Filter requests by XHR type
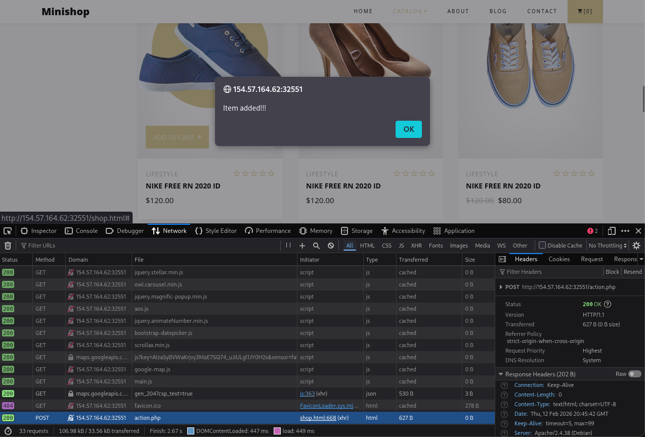The height and width of the screenshot is (437, 645). pyautogui.click(x=416, y=246)
